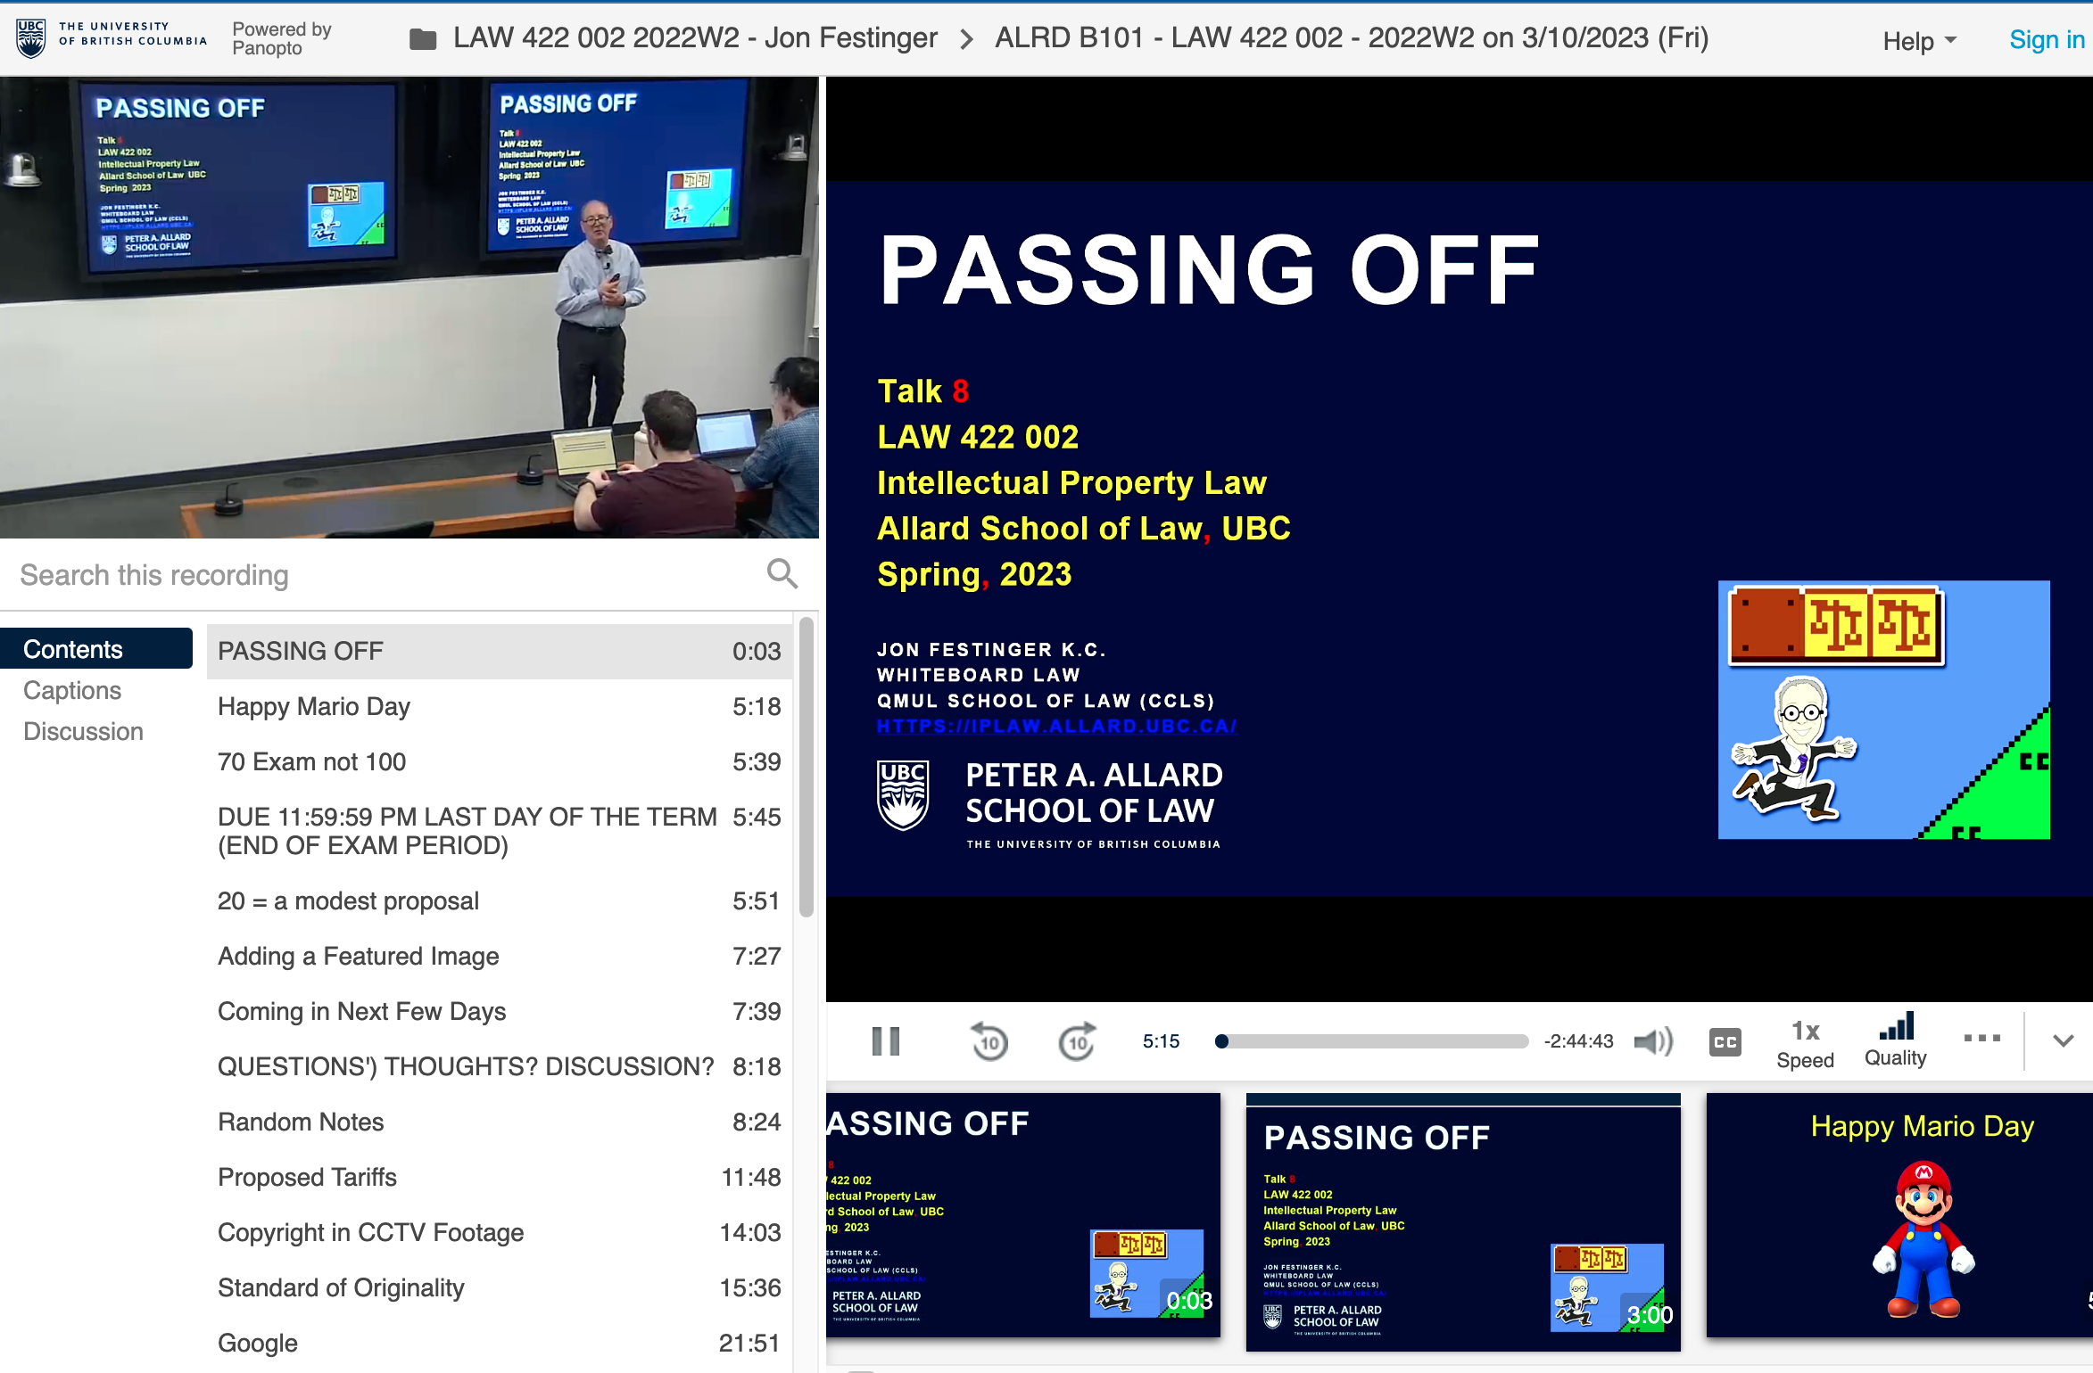Click the UBC logo in header
This screenshot has height=1373, width=2093.
tap(111, 37)
